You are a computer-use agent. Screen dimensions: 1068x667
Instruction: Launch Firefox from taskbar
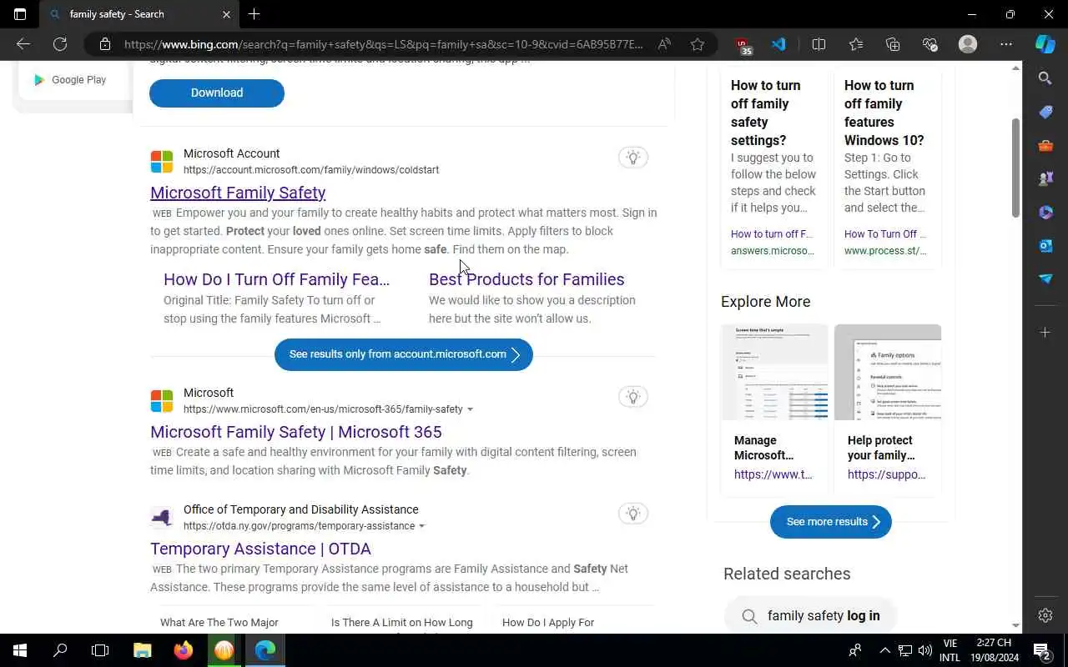point(184,650)
